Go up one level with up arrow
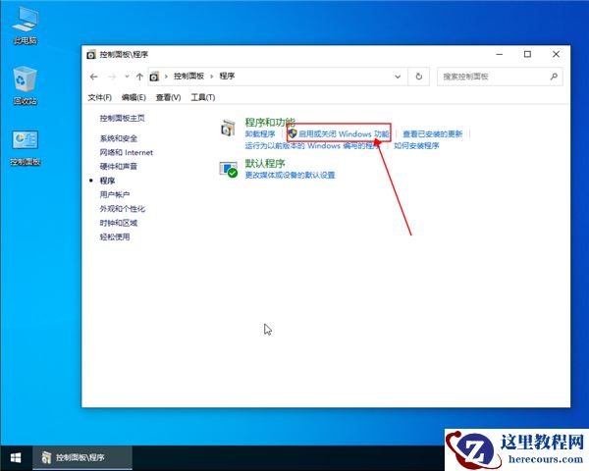This screenshot has height=471, width=589. [139, 77]
